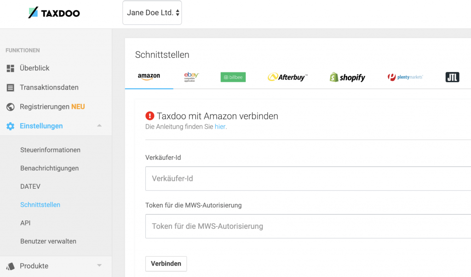Open Benachrichtigungen settings
471x277 pixels.
(50, 168)
